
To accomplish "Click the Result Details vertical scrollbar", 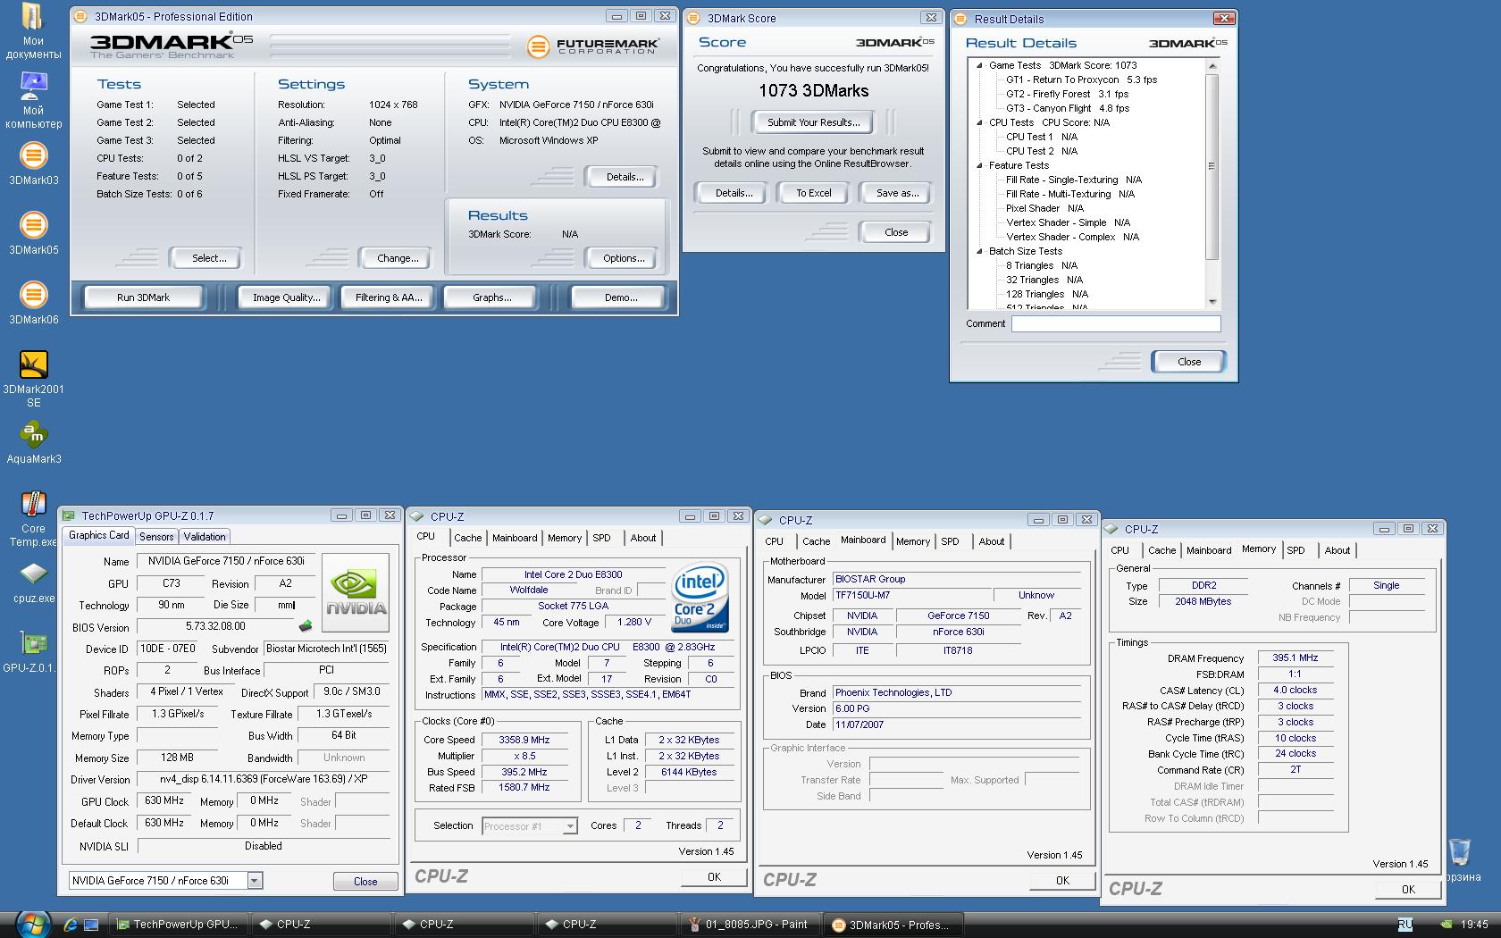I will pyautogui.click(x=1212, y=184).
